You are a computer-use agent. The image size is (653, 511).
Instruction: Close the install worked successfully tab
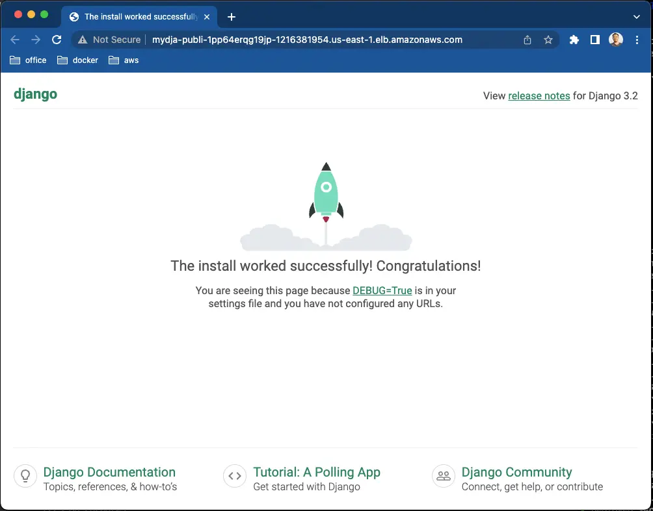click(207, 17)
